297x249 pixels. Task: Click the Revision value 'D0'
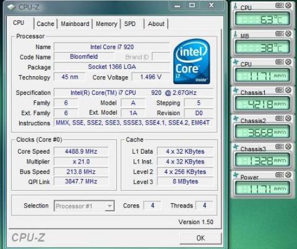coord(199,113)
